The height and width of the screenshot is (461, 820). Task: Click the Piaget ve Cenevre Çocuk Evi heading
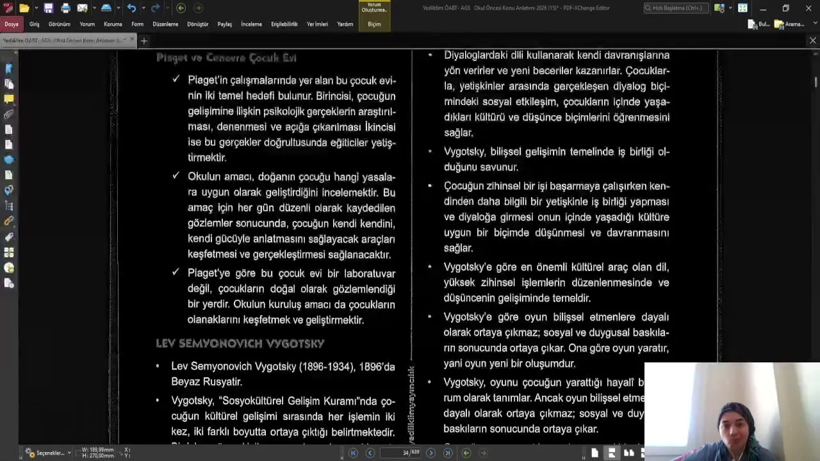click(226, 58)
